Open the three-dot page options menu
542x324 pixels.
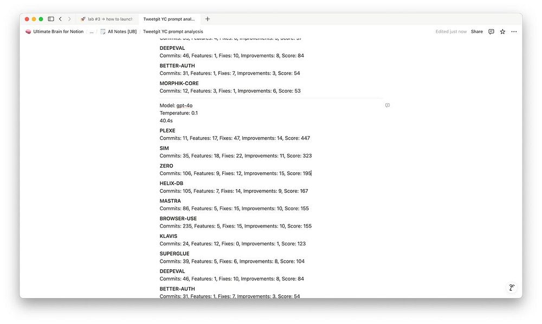coord(514,31)
